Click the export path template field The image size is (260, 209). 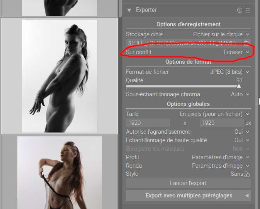point(184,43)
